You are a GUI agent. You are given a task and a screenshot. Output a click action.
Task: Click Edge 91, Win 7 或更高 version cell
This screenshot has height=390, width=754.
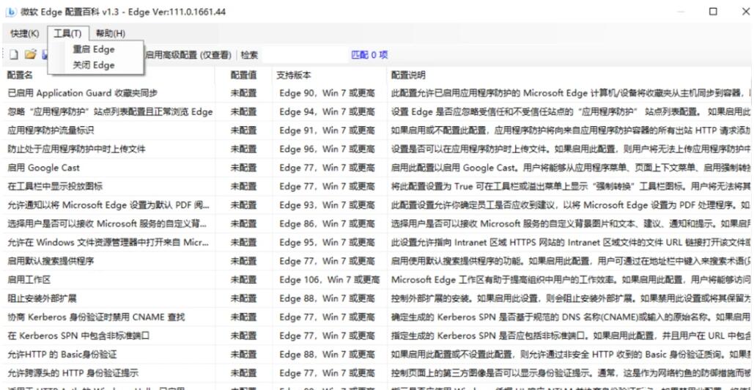327,130
